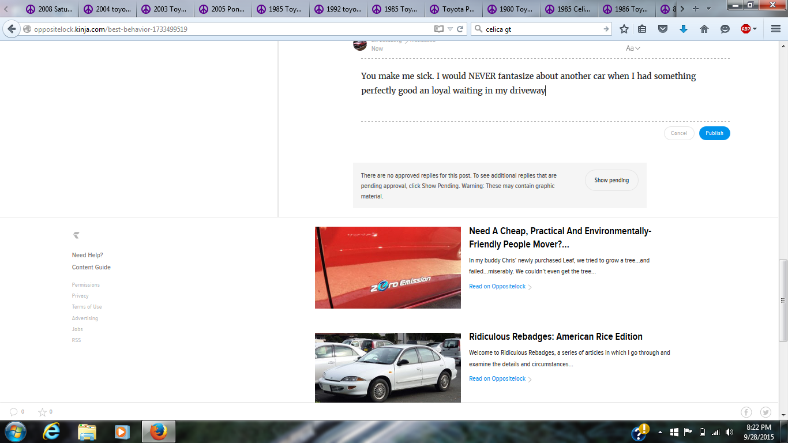Open the Privacy footer link

tap(80, 296)
